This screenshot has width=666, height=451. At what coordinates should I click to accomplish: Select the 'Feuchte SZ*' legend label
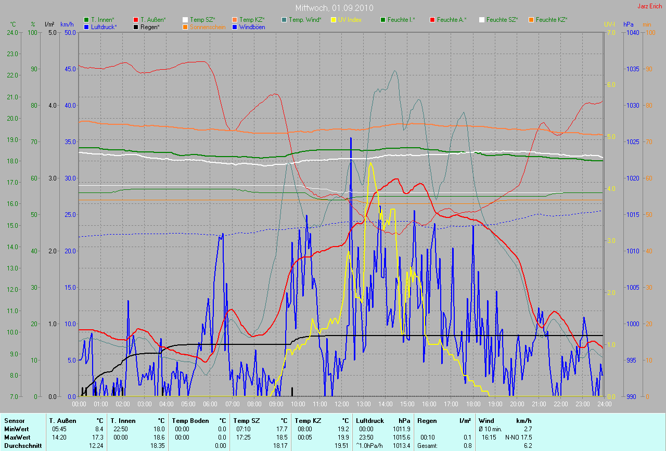(x=502, y=20)
